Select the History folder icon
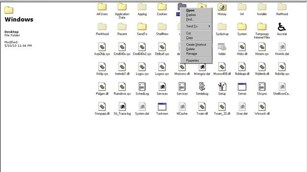This screenshot has height=172, width=307. (222, 7)
